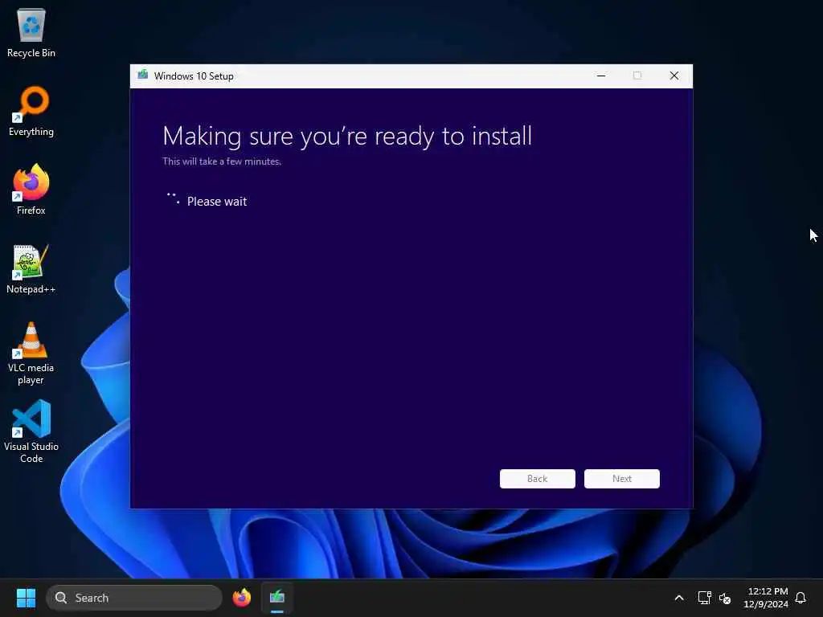Viewport: 823px width, 617px height.
Task: Launch Firefox from the taskbar
Action: pyautogui.click(x=242, y=598)
